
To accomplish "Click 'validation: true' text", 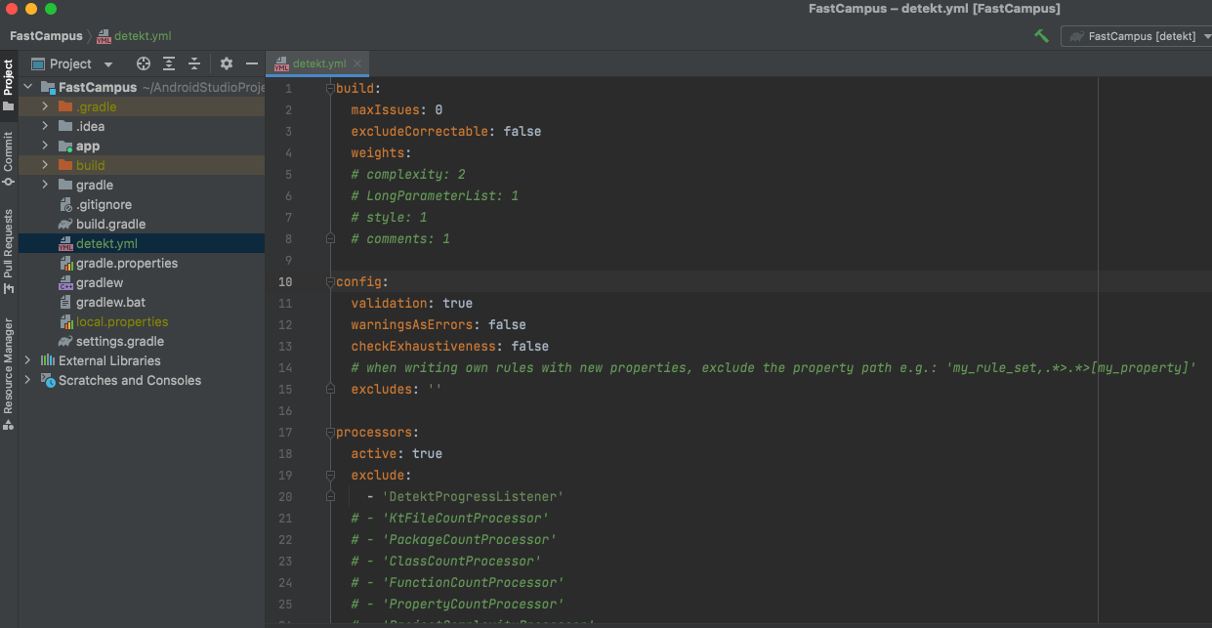I will [x=412, y=303].
